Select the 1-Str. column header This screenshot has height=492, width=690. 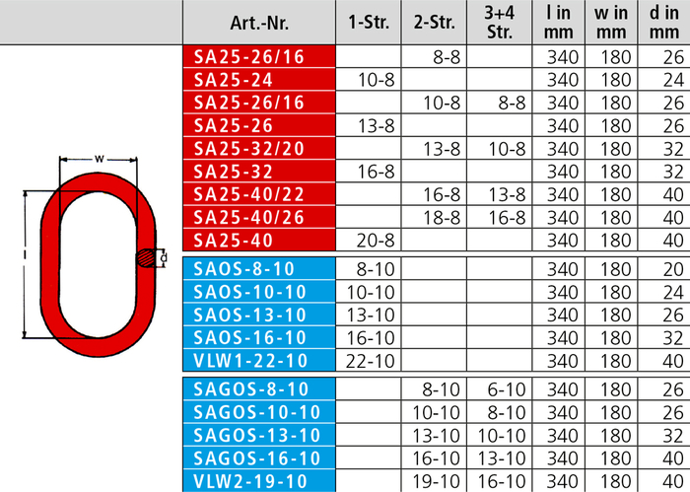[x=369, y=23]
